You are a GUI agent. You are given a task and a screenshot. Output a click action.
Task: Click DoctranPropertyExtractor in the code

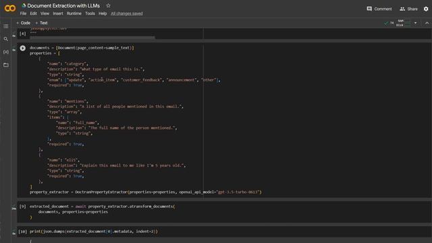pos(101,192)
